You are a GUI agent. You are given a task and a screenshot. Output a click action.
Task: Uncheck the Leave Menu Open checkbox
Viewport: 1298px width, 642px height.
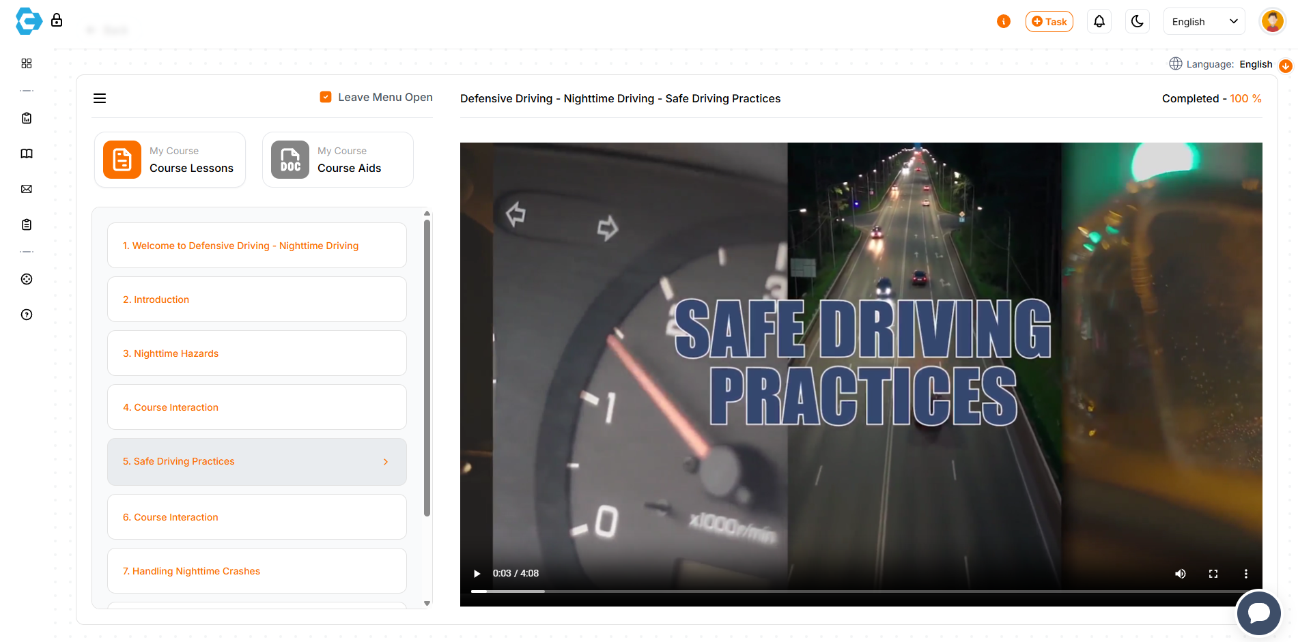point(326,98)
